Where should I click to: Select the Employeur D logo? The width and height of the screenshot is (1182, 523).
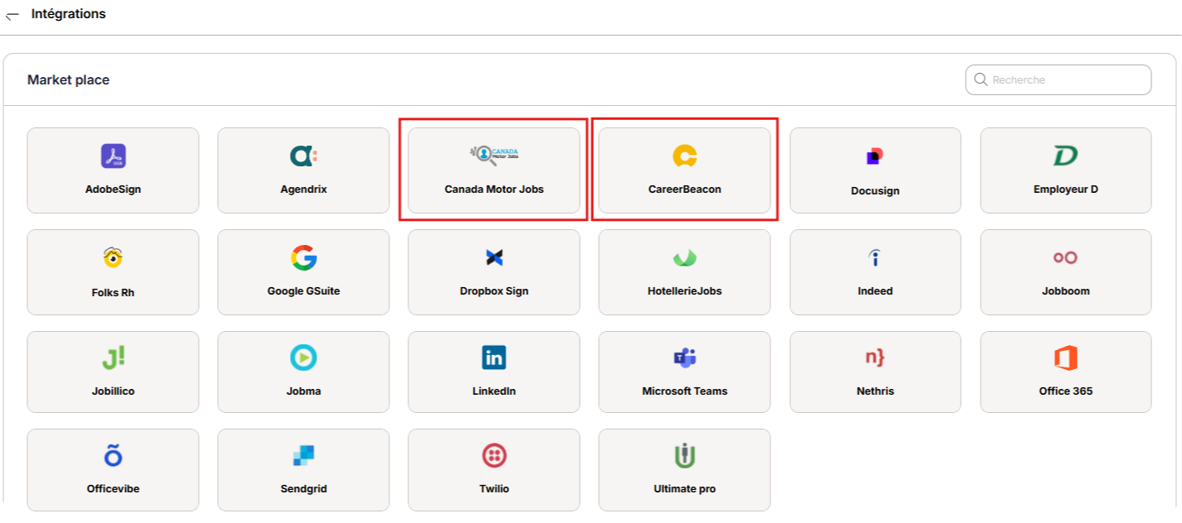tap(1065, 156)
